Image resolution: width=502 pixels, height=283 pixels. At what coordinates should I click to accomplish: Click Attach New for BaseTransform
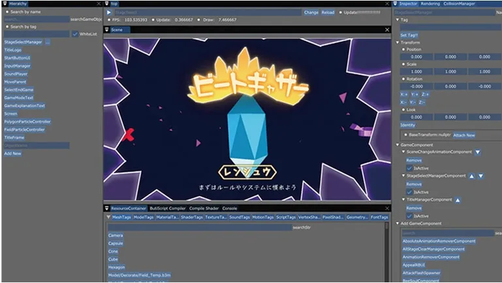point(464,135)
